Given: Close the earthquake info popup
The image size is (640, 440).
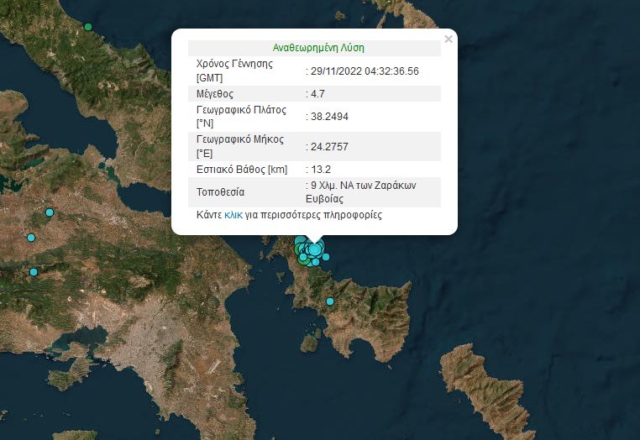Looking at the screenshot, I should coord(449,39).
